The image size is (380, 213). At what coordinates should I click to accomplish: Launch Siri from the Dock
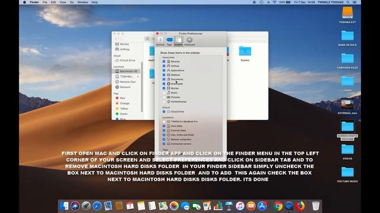(75, 206)
